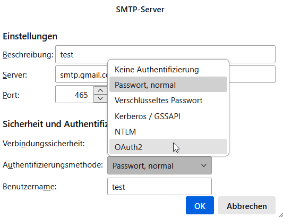Pick Passwort, normal menu entry
Viewport: 283px width, 217px height.
pos(168,85)
